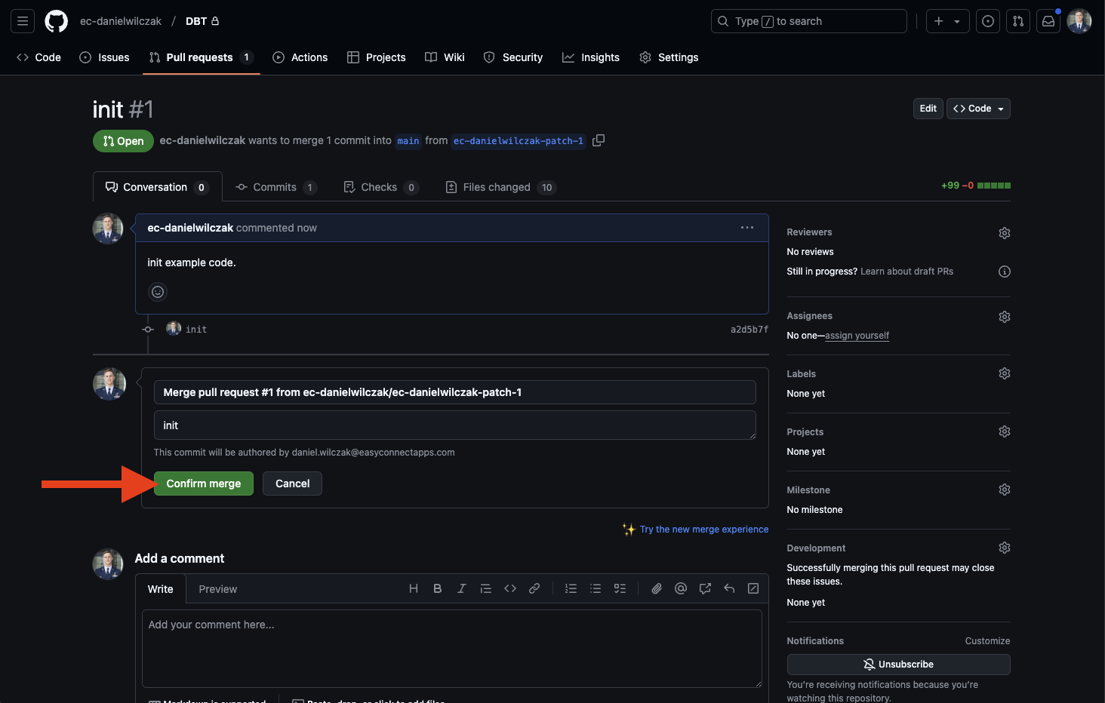Image resolution: width=1105 pixels, height=703 pixels.
Task: Click the Edit title button
Action: coord(928,109)
